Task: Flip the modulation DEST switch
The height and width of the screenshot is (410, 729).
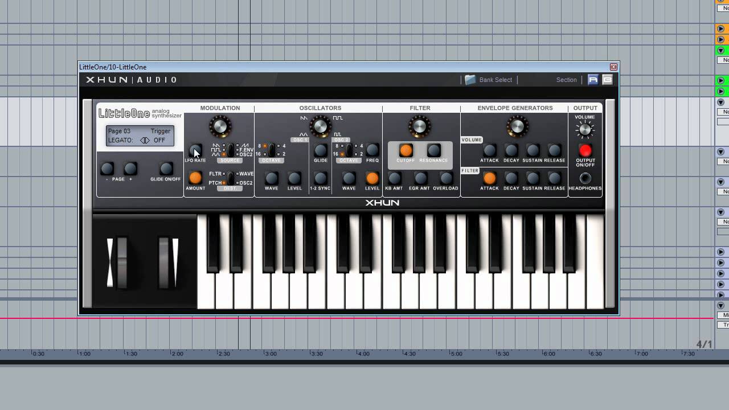Action: [x=231, y=178]
